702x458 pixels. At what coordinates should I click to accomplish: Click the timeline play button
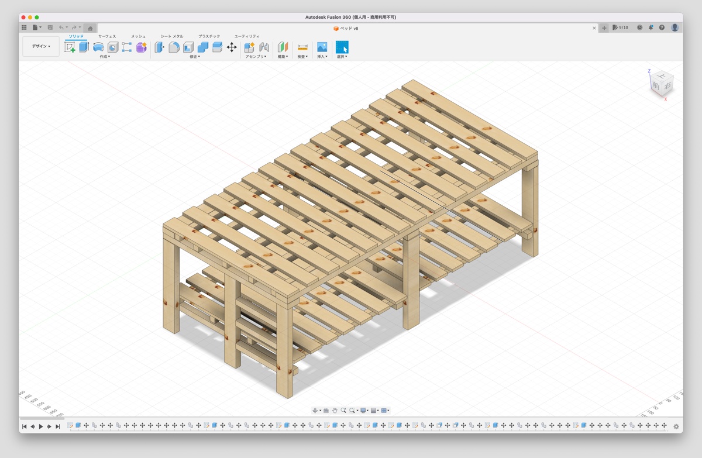[x=41, y=427]
